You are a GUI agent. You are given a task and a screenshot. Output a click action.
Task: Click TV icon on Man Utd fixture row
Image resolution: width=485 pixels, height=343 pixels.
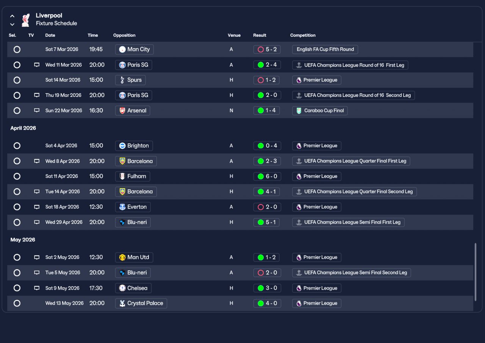tap(37, 257)
